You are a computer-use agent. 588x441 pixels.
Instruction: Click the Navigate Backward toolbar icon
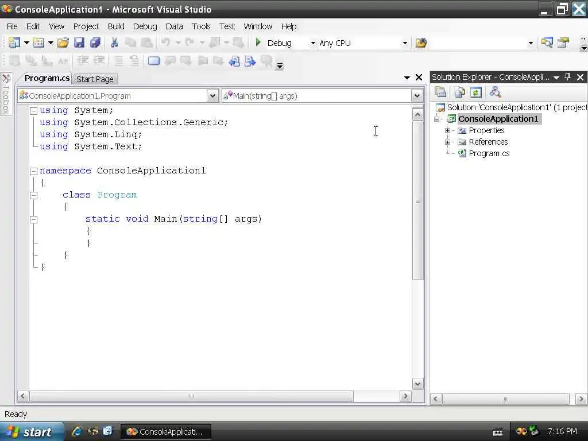pyautogui.click(x=215, y=42)
